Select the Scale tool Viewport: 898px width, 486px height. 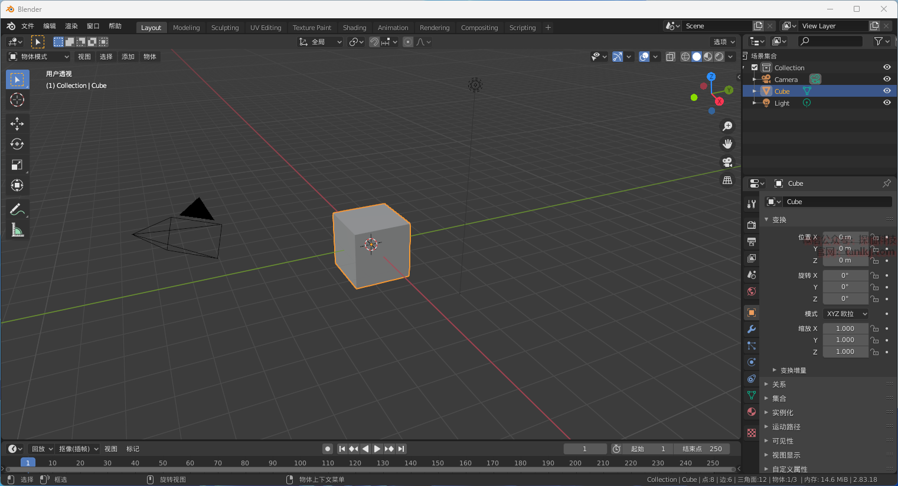point(17,165)
